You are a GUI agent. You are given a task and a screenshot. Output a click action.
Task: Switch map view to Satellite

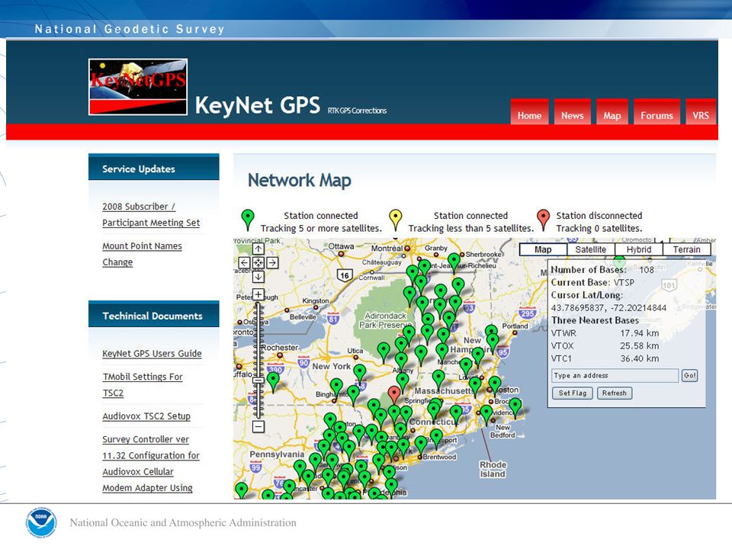pos(590,250)
